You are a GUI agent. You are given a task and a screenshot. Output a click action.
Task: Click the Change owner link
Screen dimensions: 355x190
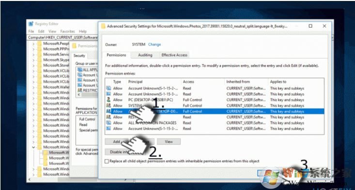tap(154, 44)
